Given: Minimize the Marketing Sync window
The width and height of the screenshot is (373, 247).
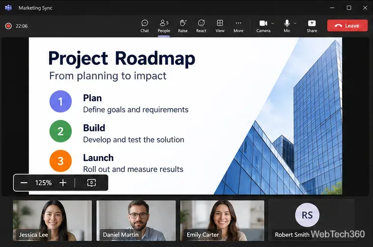Looking at the screenshot, I should tap(332, 8).
